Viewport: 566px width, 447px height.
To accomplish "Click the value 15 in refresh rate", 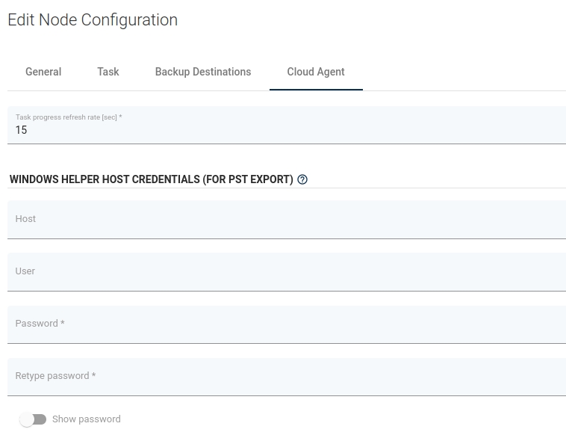I will 21,130.
